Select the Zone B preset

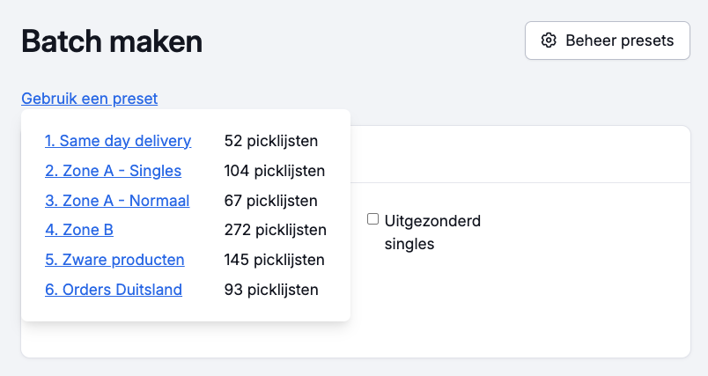point(79,231)
